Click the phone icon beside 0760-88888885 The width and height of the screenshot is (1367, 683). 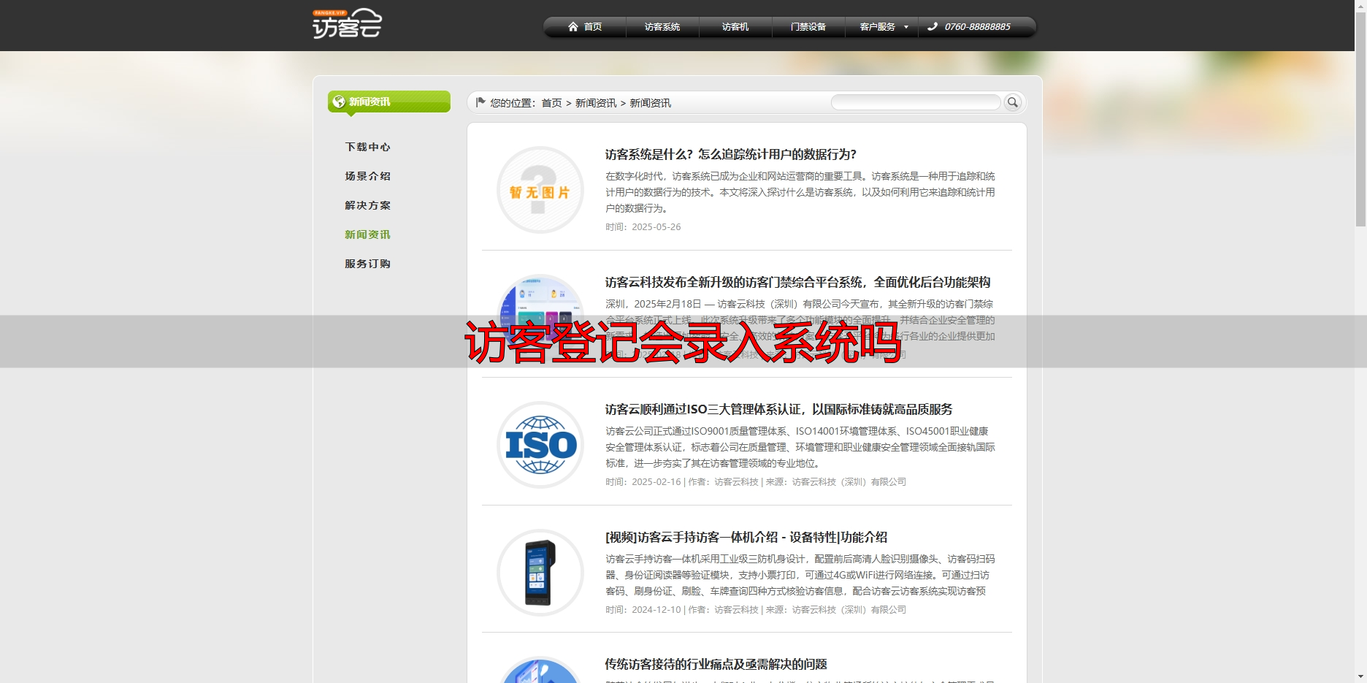click(933, 27)
